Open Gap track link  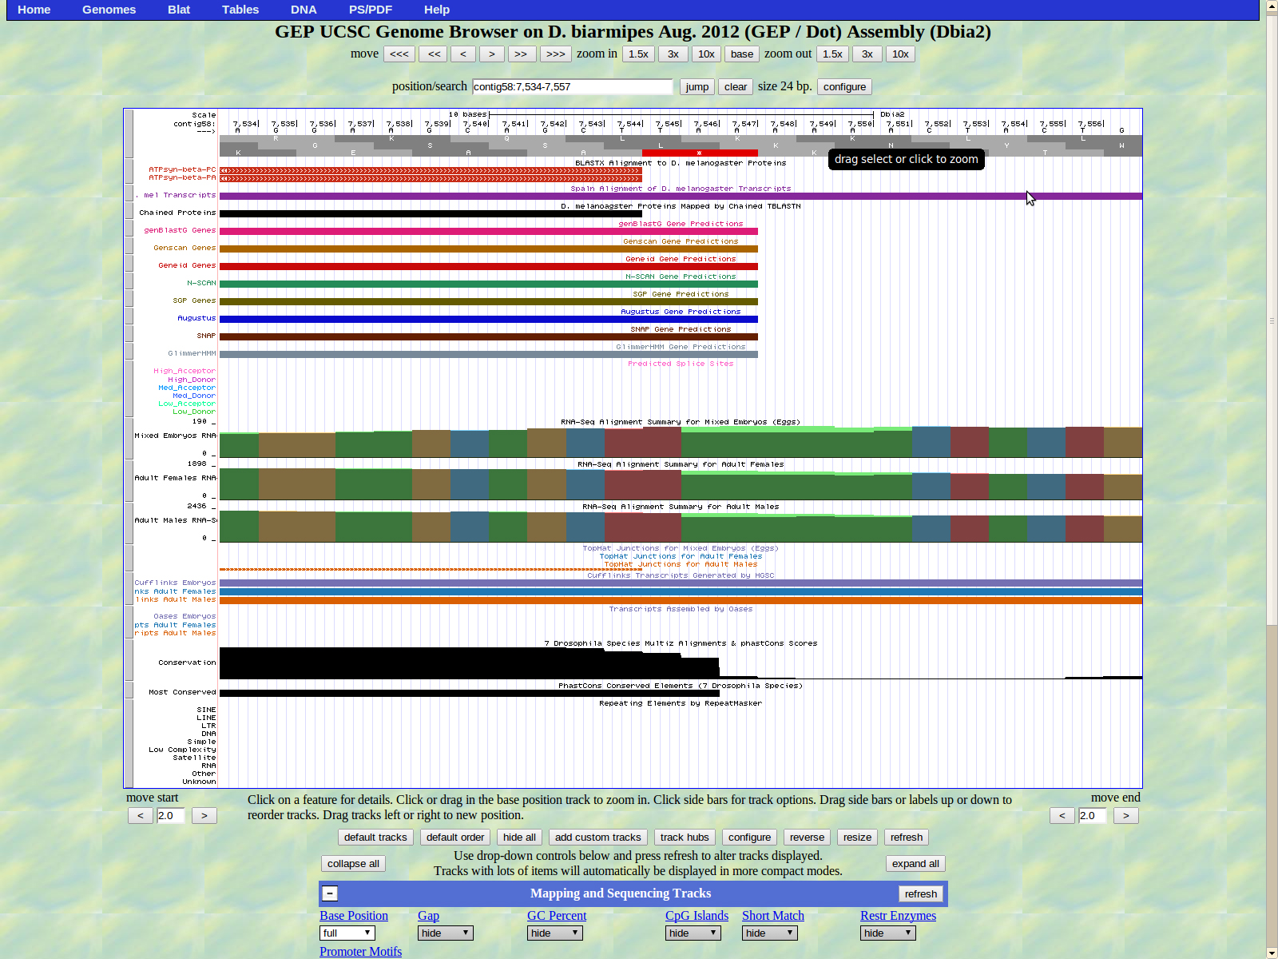coord(428,916)
